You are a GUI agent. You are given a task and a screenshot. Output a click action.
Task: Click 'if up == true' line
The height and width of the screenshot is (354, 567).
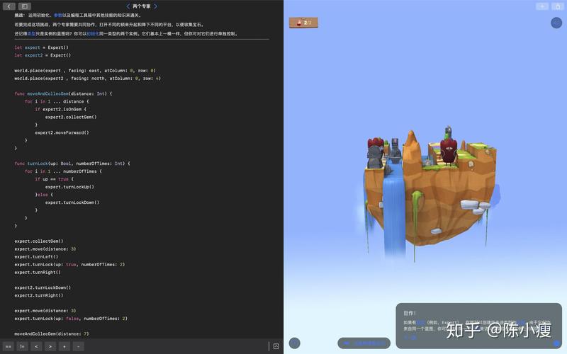click(x=55, y=179)
